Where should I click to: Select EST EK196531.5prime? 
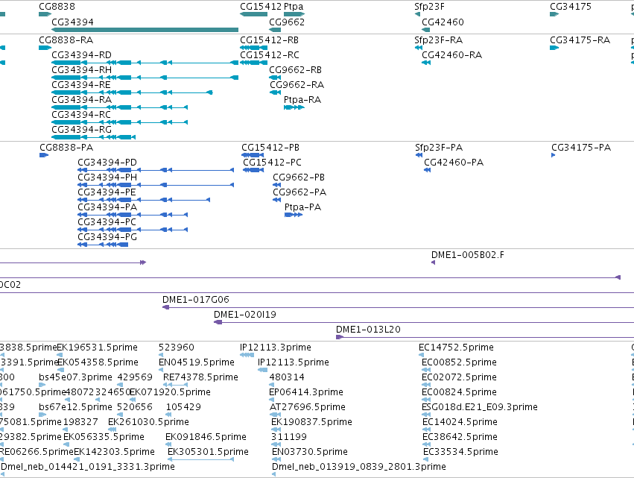tap(98, 348)
